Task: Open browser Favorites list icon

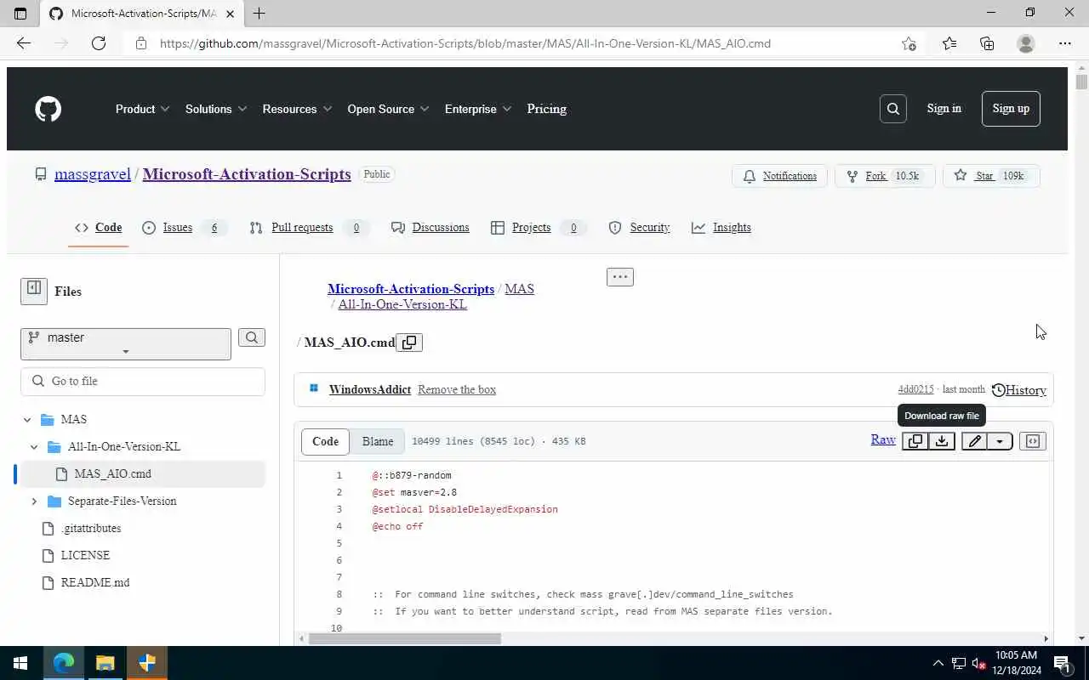Action: click(949, 43)
